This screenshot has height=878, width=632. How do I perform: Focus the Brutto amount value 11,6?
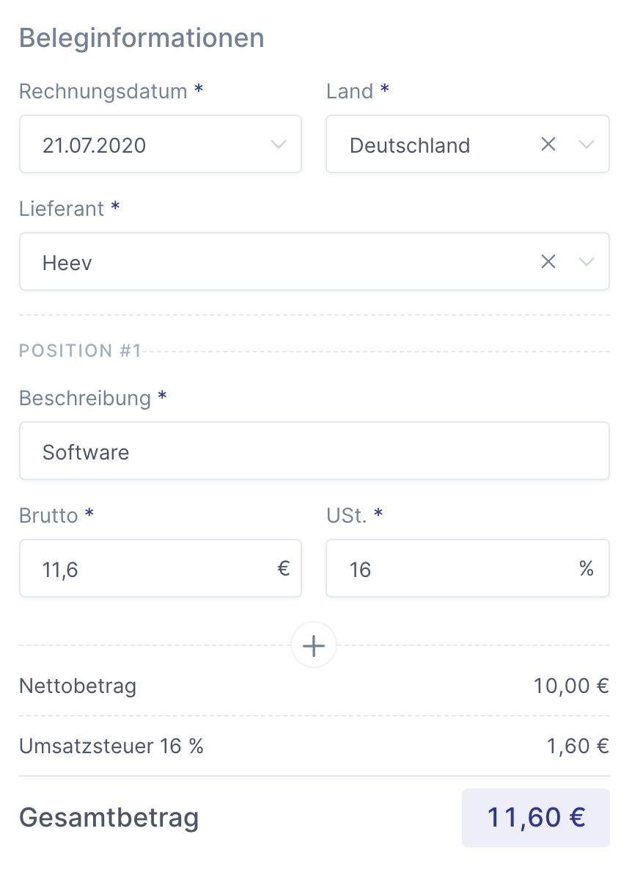(61, 570)
